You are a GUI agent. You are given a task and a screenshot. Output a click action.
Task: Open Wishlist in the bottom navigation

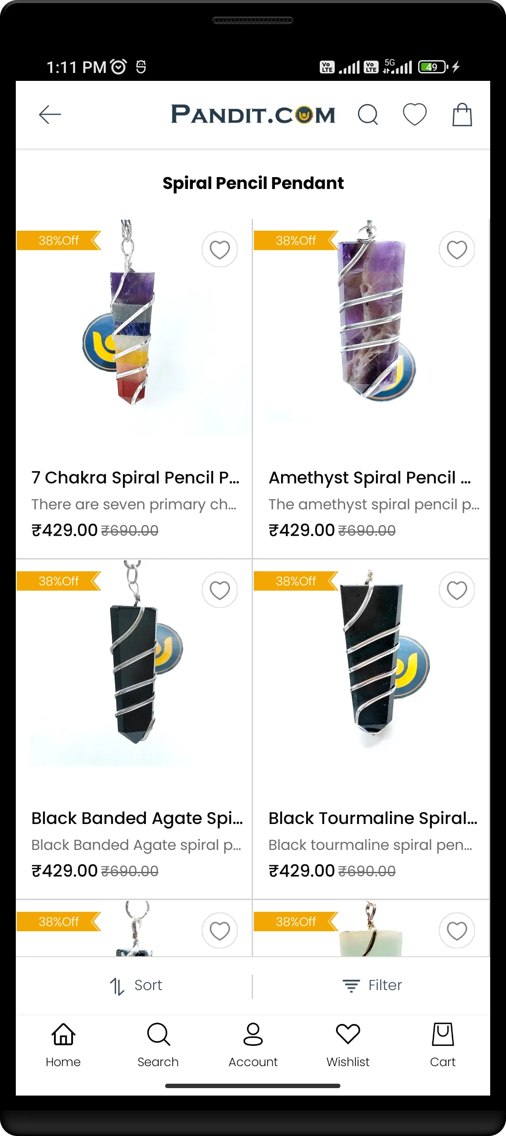(348, 1045)
